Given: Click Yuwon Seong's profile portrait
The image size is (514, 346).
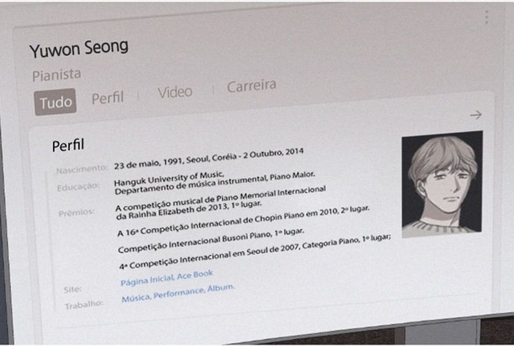Looking at the screenshot, I should coord(442,184).
